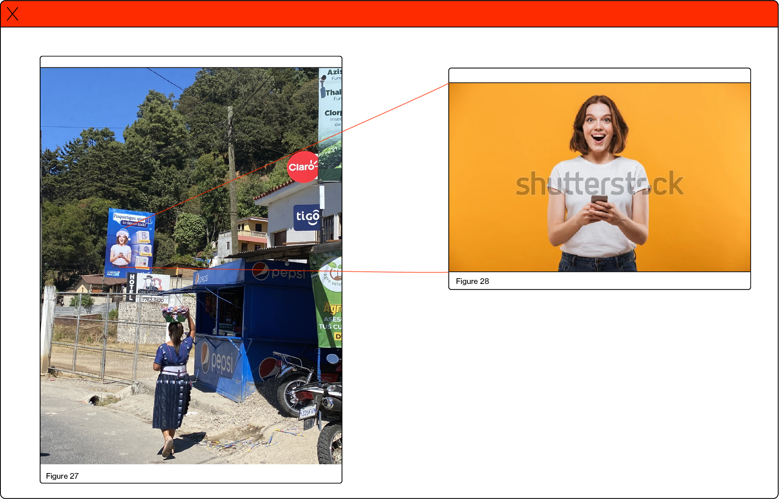779x499 pixels.
Task: Click the Figure 28 caption
Action: click(472, 281)
